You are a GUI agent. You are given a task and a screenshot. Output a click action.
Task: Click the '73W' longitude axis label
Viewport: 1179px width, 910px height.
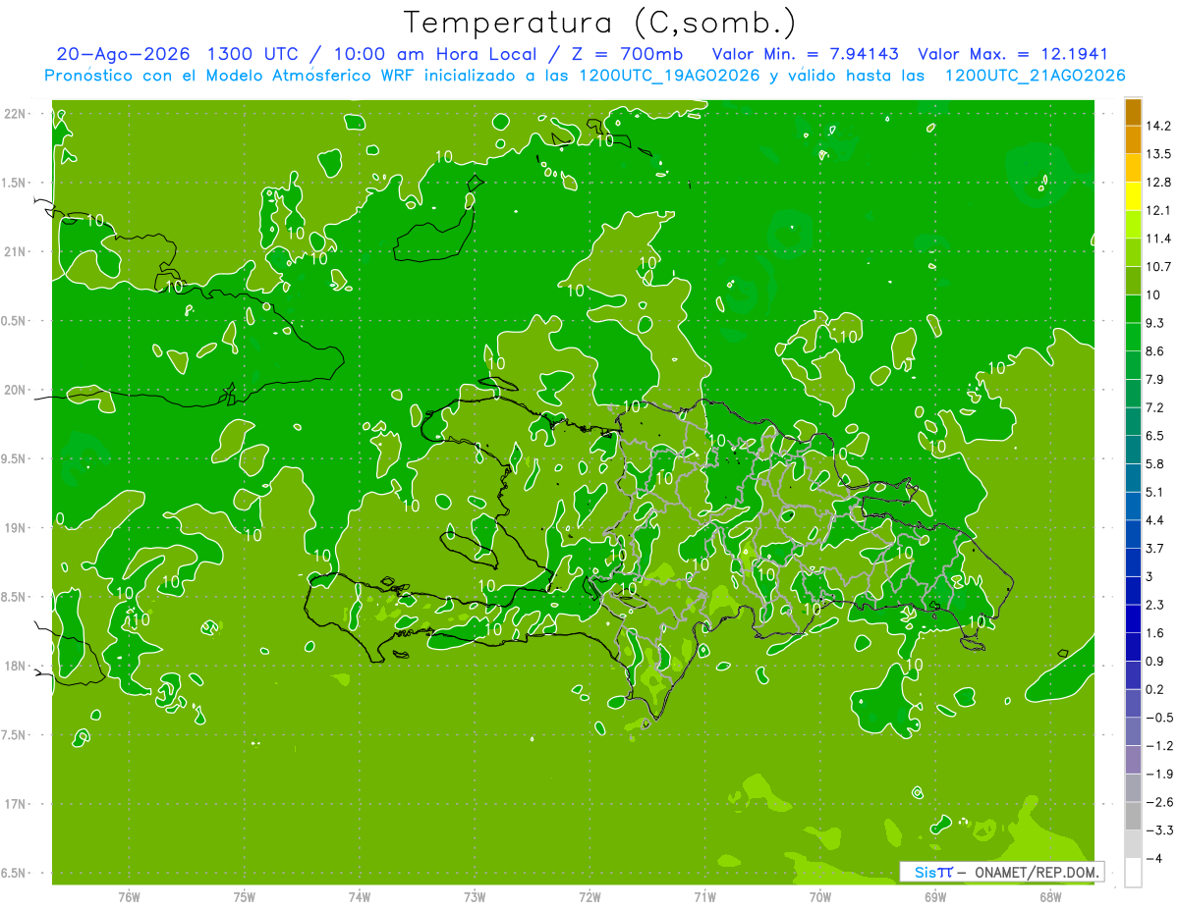(x=475, y=898)
